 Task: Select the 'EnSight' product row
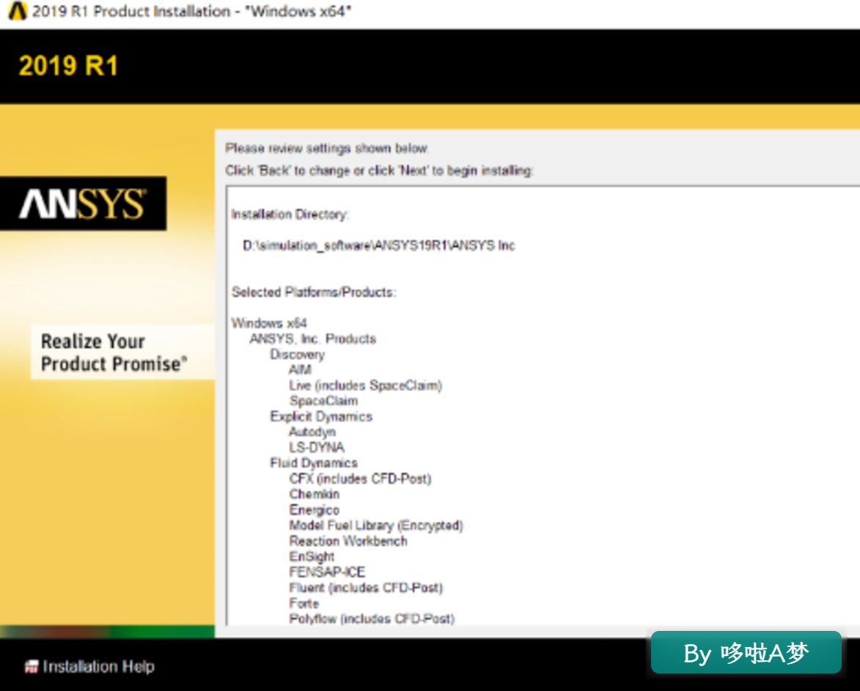pos(312,557)
